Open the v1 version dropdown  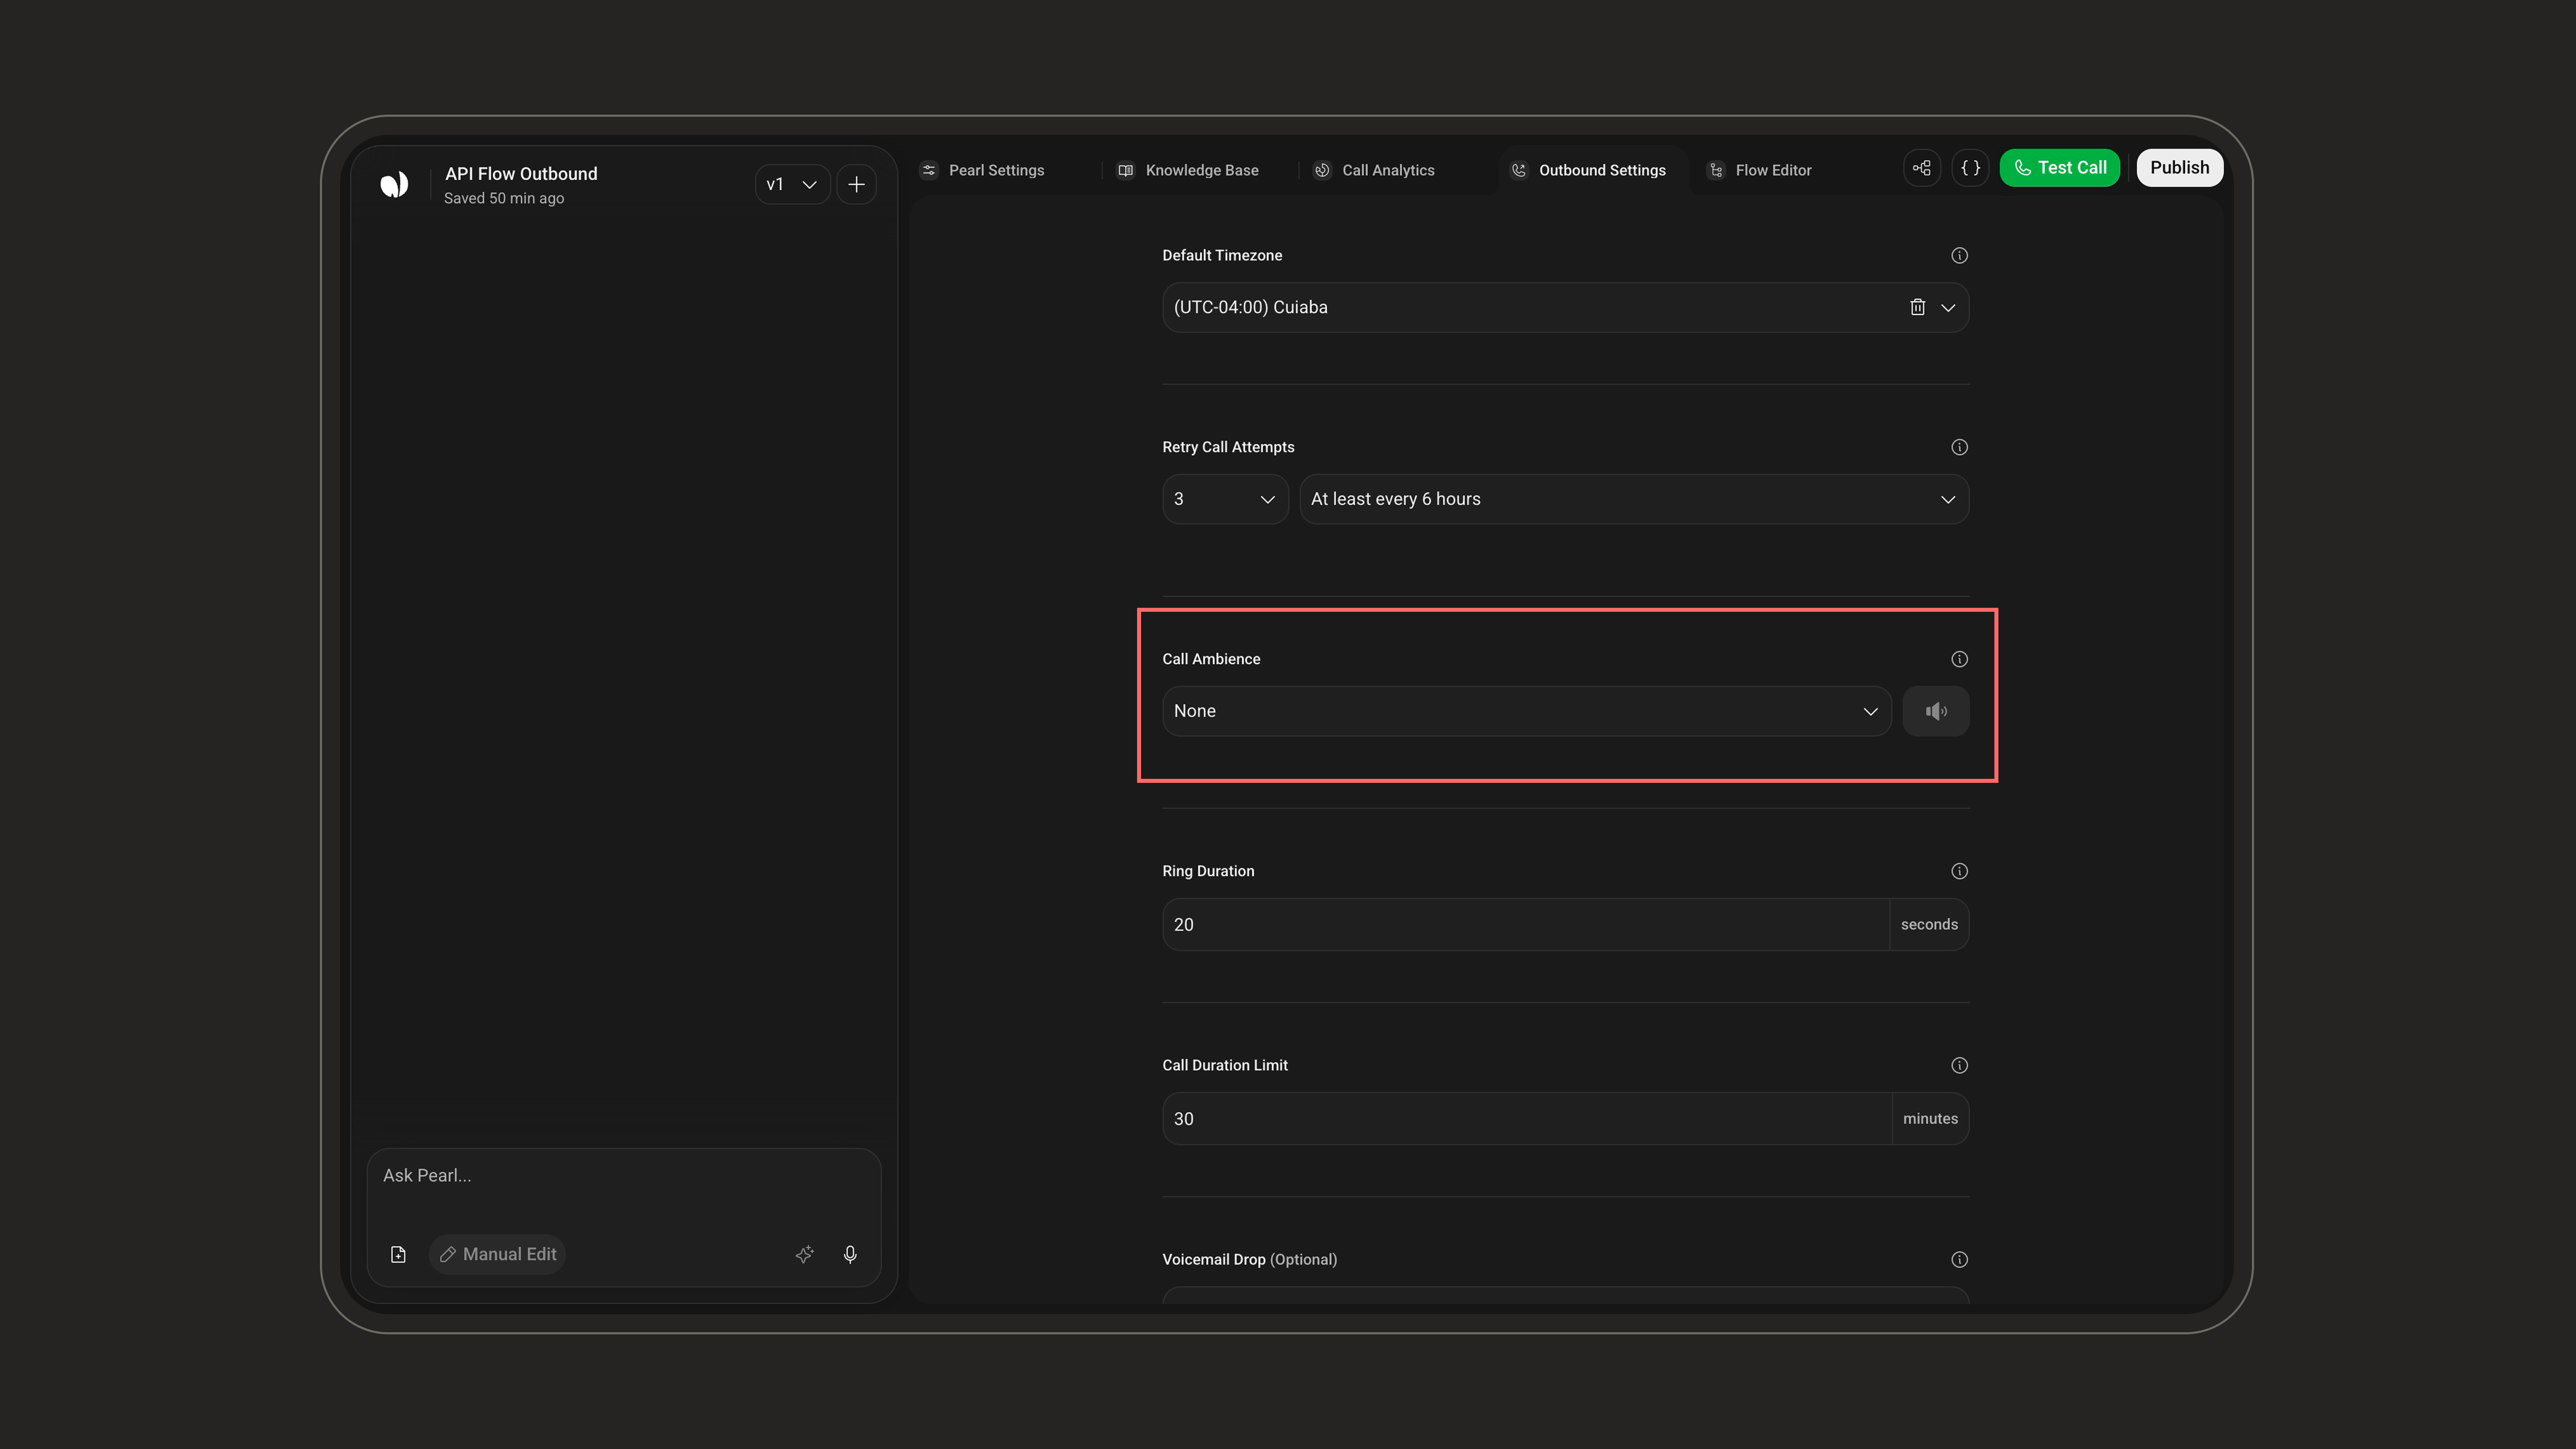tap(792, 184)
